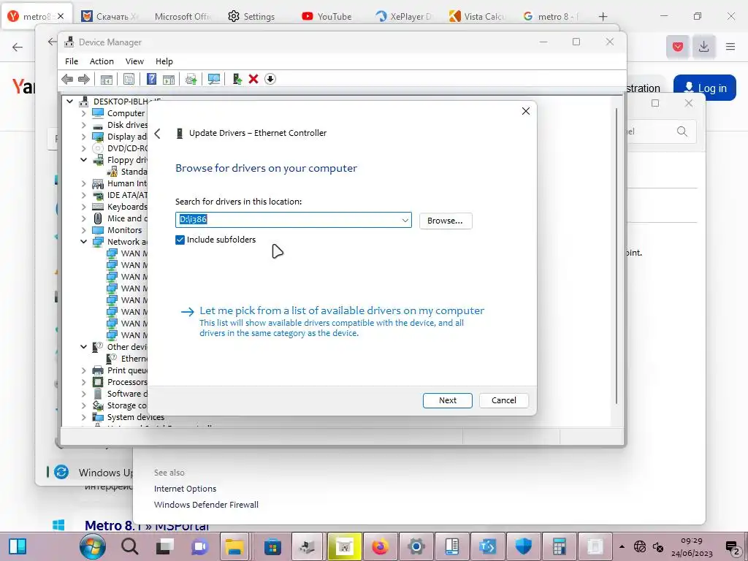Viewport: 748px width, 561px height.
Task: Open the notification center icon
Action: pyautogui.click(x=733, y=547)
